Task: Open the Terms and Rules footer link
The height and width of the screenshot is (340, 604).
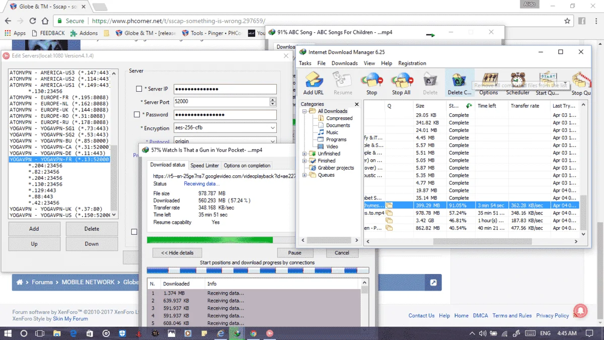Action: (512, 316)
